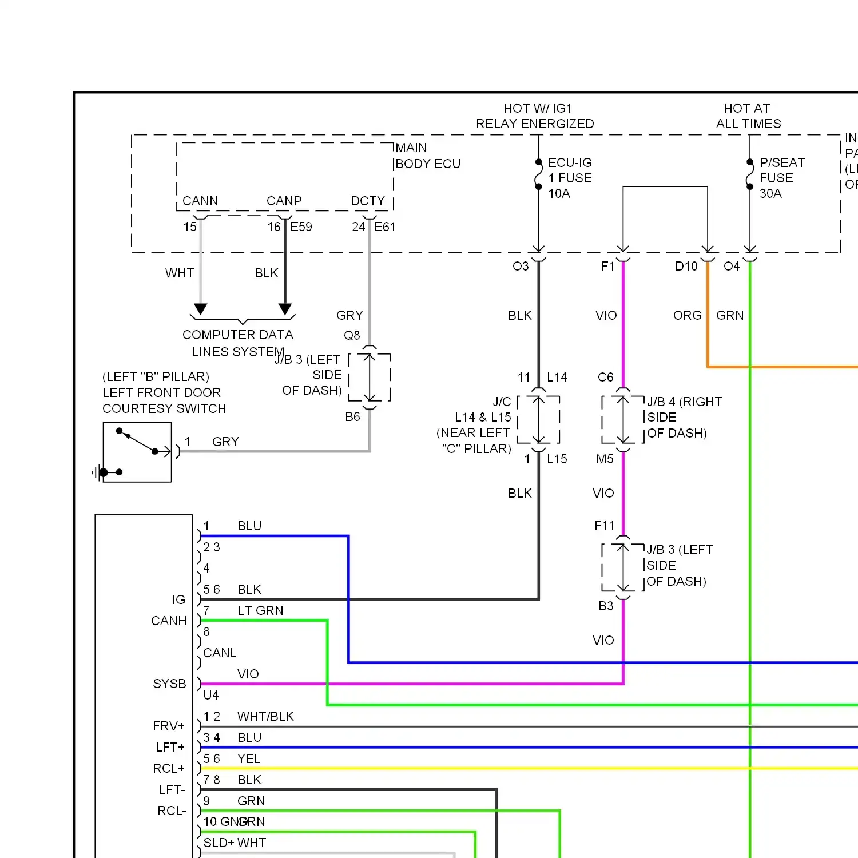The height and width of the screenshot is (858, 858).
Task: Click the 'ALL TIMES' label
Action: point(749,124)
